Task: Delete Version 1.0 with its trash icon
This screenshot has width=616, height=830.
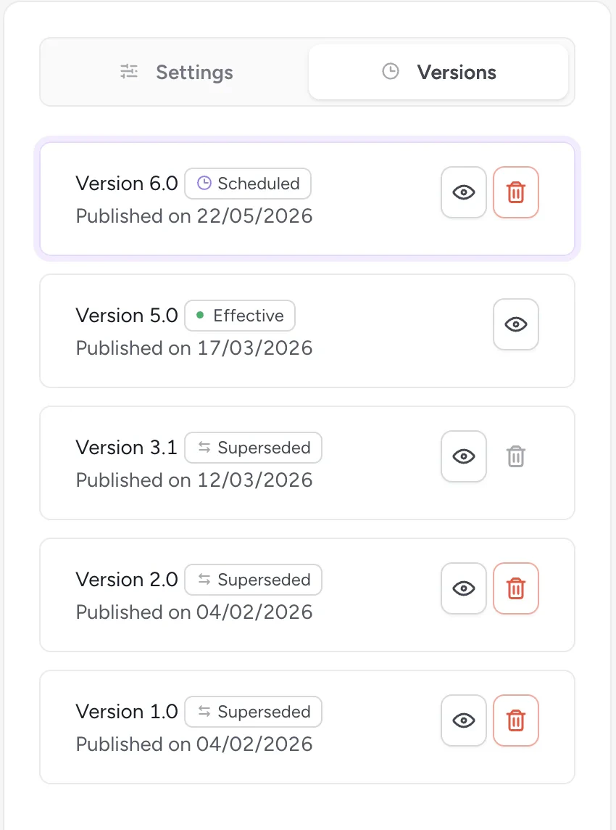Action: (x=516, y=720)
